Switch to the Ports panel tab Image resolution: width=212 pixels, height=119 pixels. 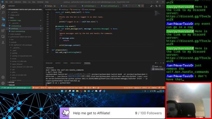[66, 63]
